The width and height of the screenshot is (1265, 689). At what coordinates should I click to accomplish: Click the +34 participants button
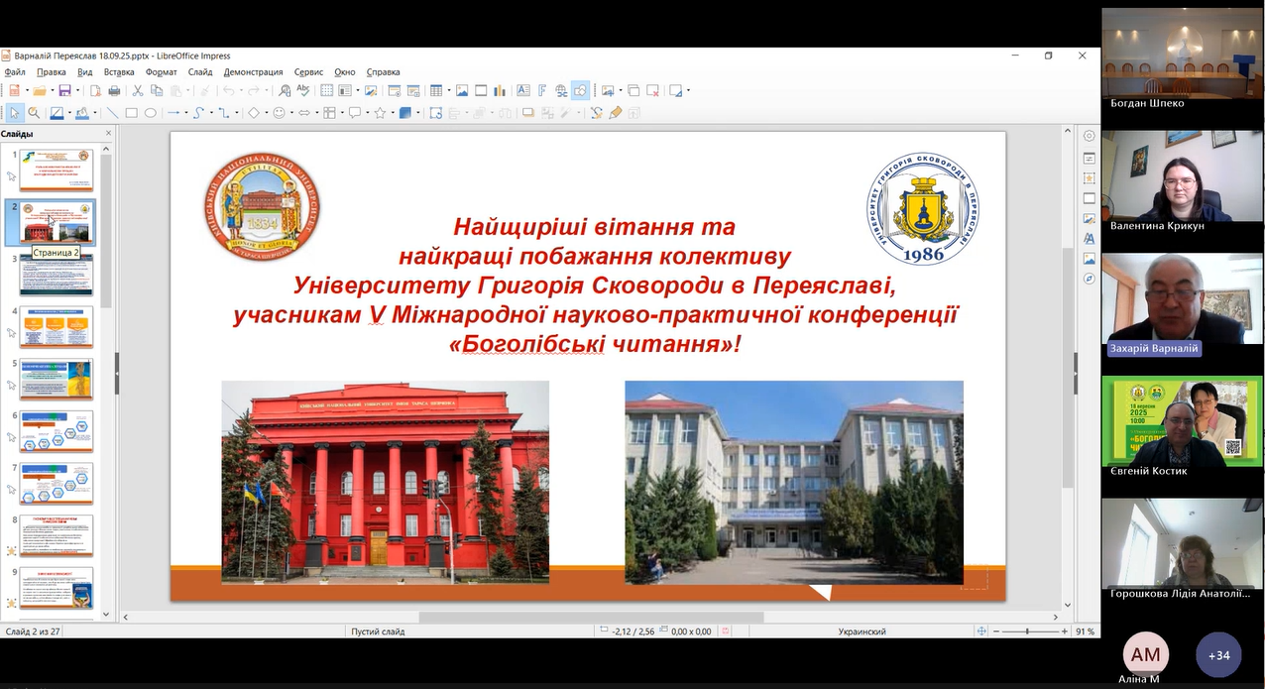pyautogui.click(x=1218, y=655)
